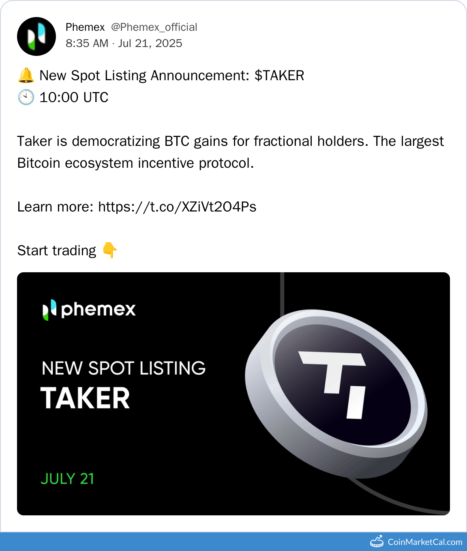Click the NEW SPOT LISTING banner text

coord(124,368)
